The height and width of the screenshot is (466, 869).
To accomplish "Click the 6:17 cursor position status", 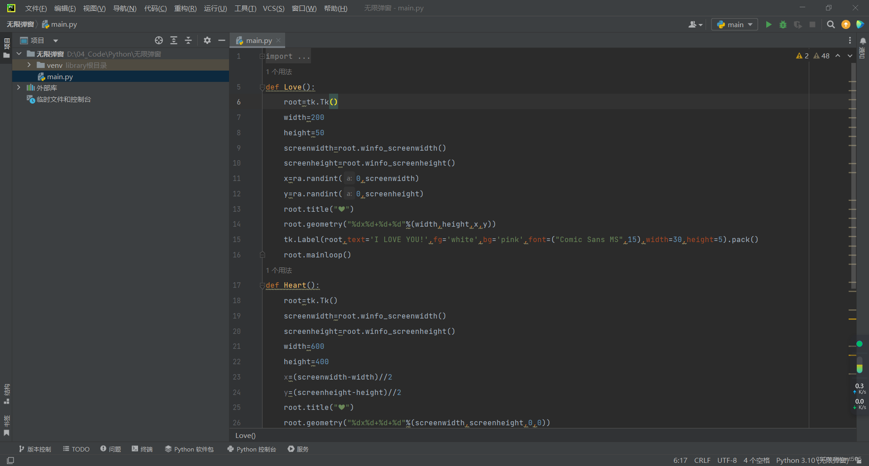I will (x=680, y=460).
